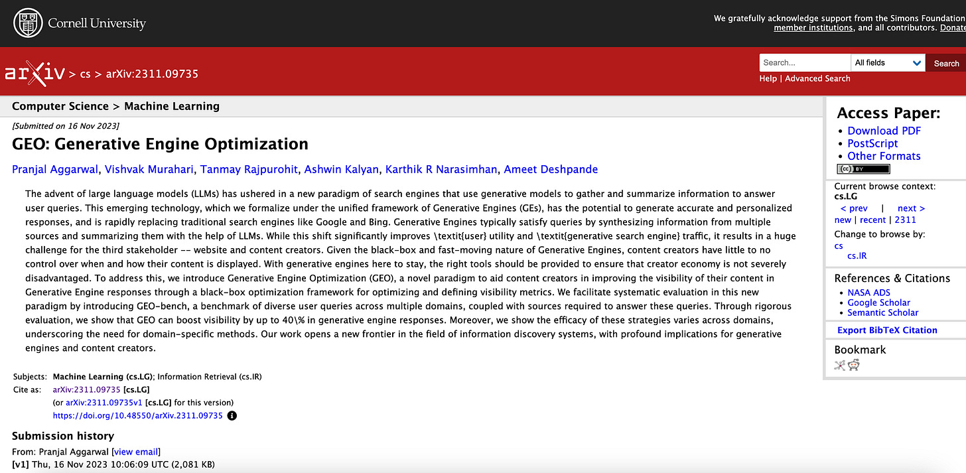
Task: Click the view email link
Action: [x=135, y=452]
